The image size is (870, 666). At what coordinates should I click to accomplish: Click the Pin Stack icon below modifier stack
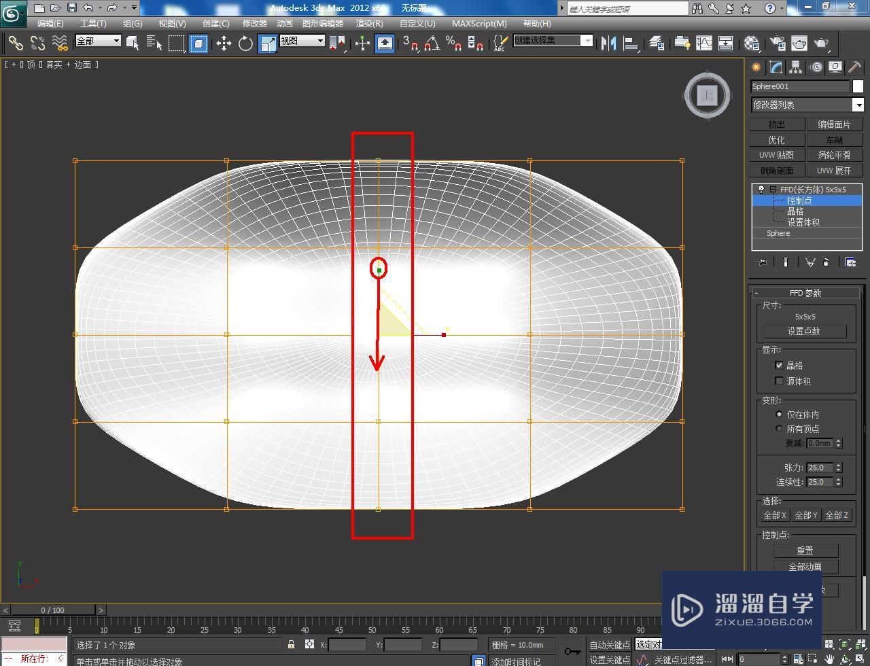761,262
